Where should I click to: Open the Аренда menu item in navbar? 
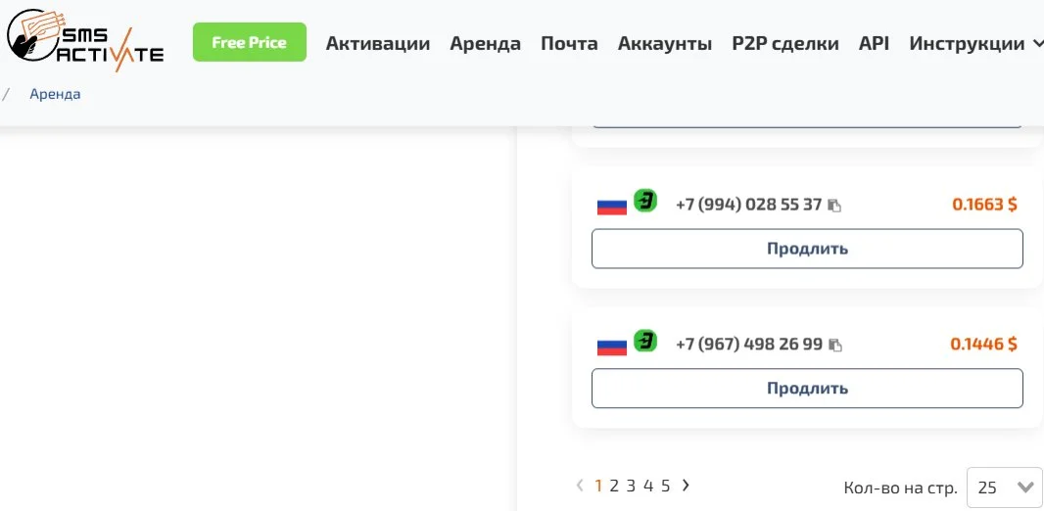486,44
